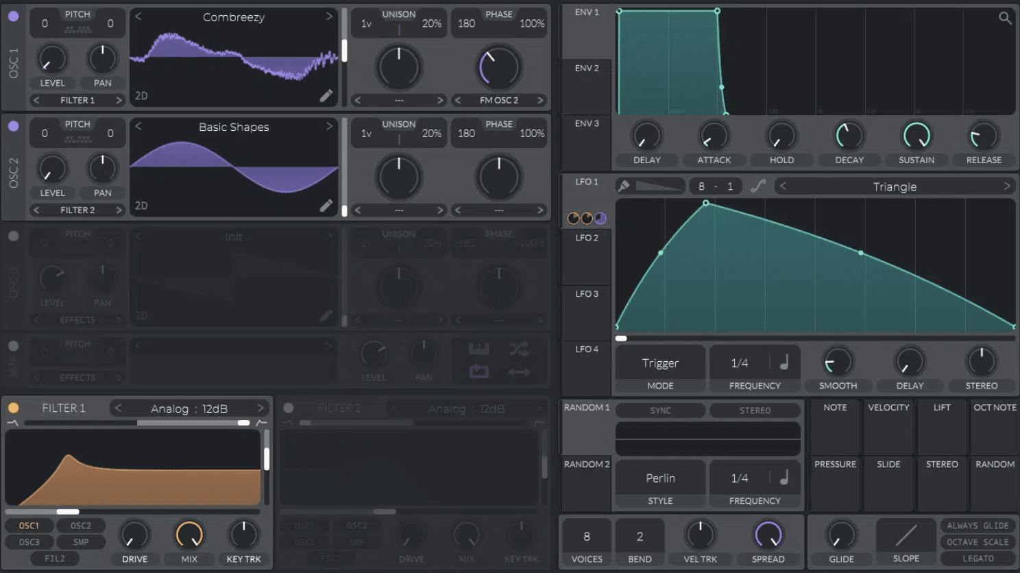
Task: Click the pencil edit icon on Basic Shapes wavetable
Action: click(326, 206)
